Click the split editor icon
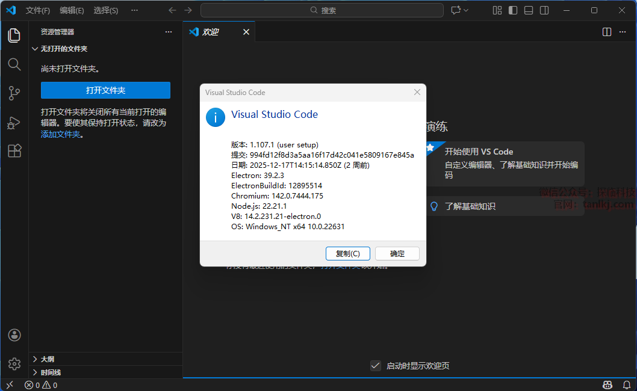The width and height of the screenshot is (637, 391). click(x=606, y=32)
